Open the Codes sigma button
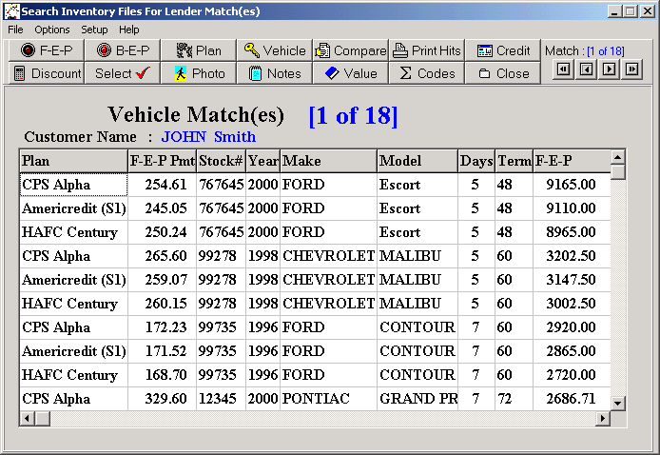The image size is (660, 455). [426, 73]
